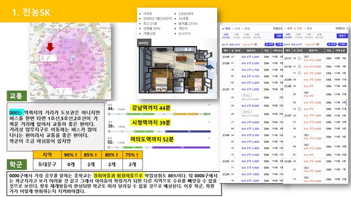
Task: Click the '0개' table cell
Action: click(71, 164)
